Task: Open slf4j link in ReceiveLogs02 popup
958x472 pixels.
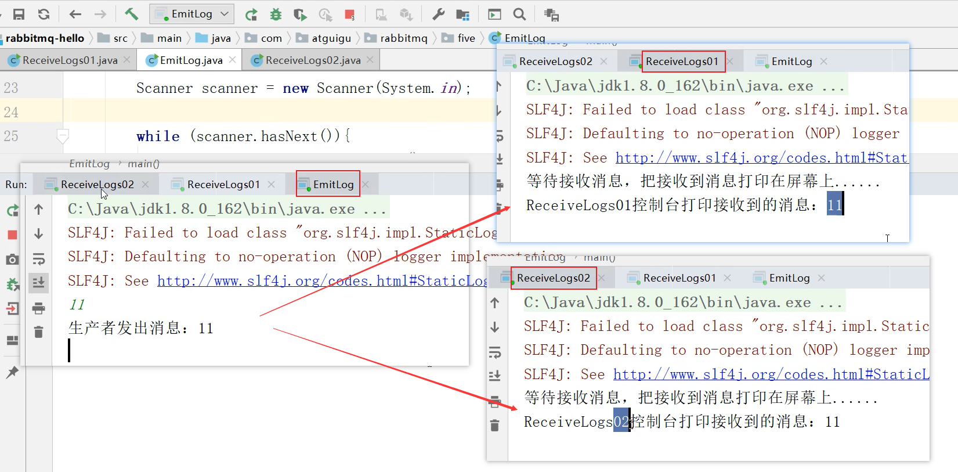Action: [771, 374]
